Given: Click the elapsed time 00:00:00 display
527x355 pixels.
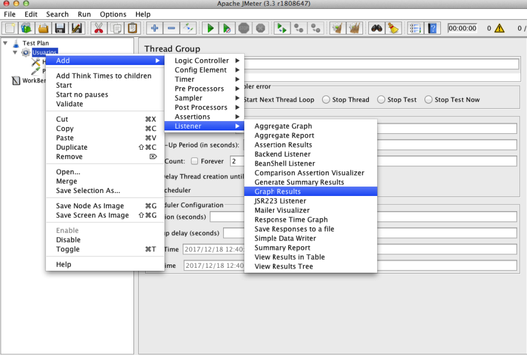Looking at the screenshot, I should [x=462, y=28].
